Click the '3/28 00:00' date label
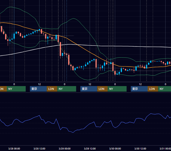Screen dimensions: 171x151 click(x=14, y=148)
